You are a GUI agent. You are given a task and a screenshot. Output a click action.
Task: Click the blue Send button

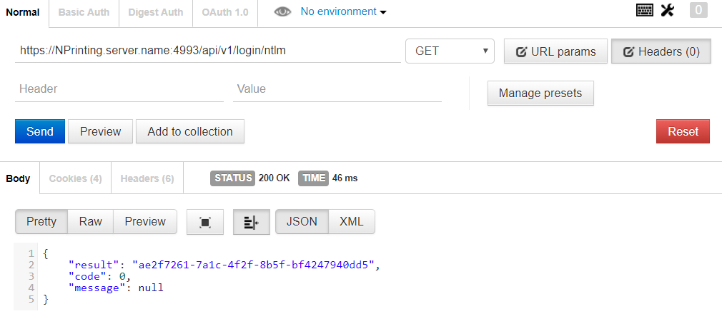(x=39, y=131)
